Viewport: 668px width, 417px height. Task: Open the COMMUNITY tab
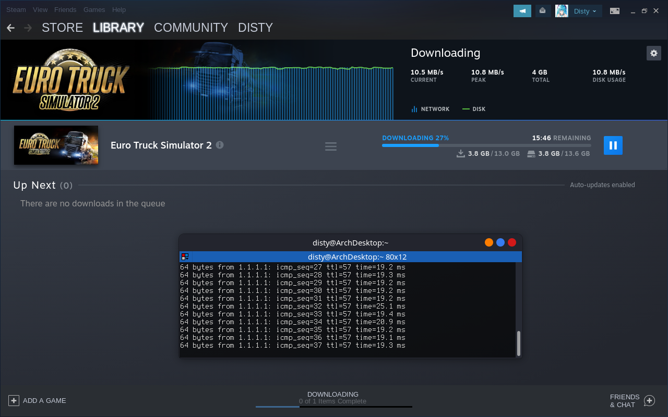[x=191, y=28]
